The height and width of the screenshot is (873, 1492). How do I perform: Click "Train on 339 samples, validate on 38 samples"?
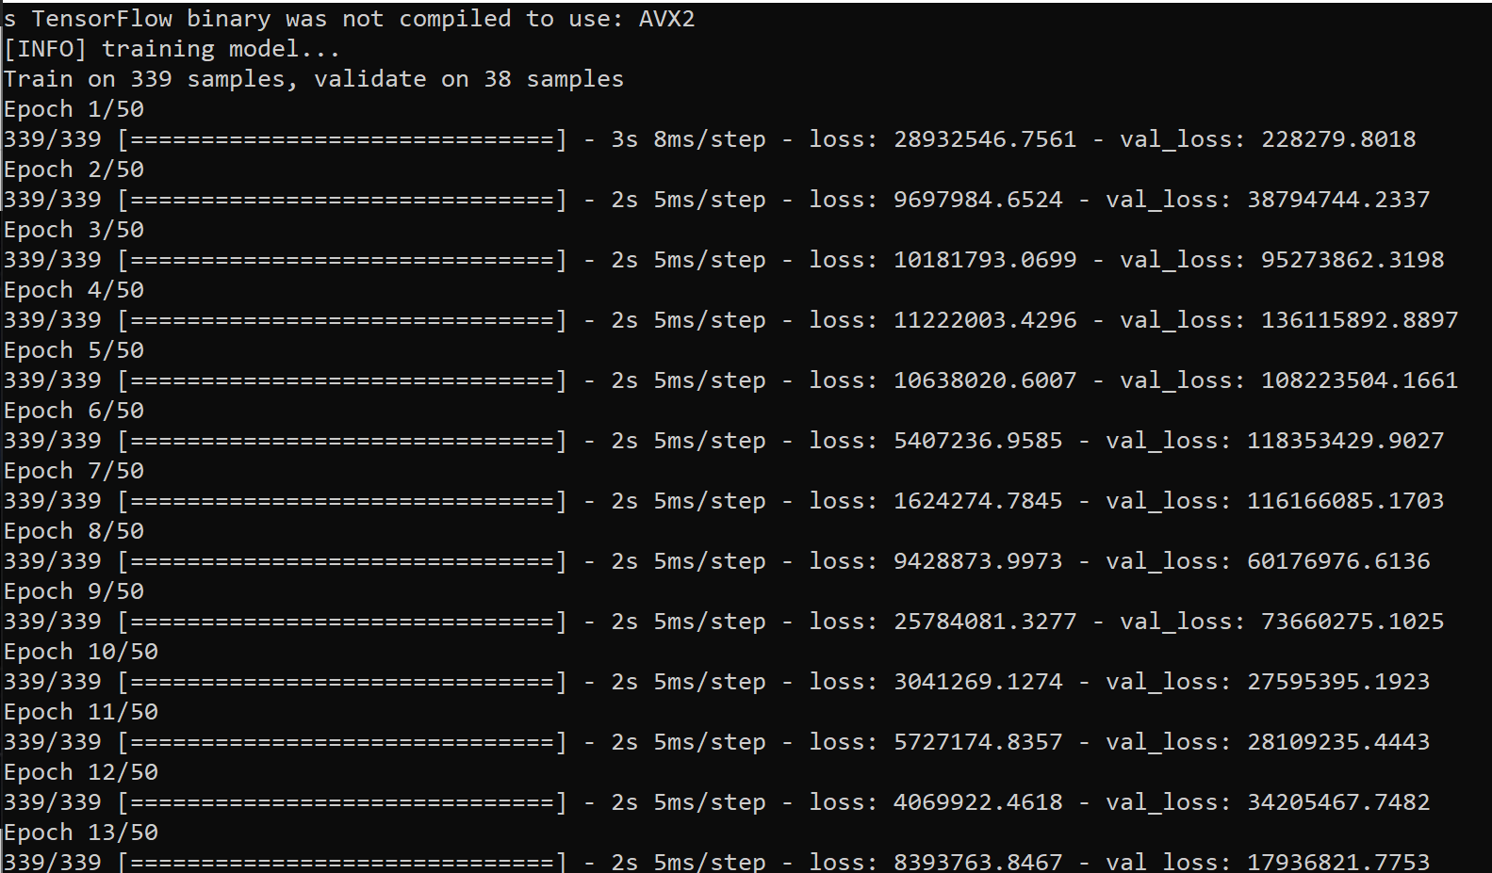pyautogui.click(x=314, y=79)
